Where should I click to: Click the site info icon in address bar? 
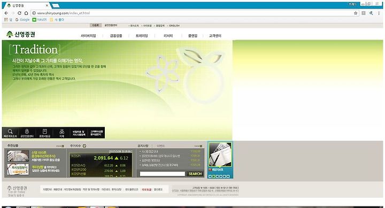tap(34, 13)
